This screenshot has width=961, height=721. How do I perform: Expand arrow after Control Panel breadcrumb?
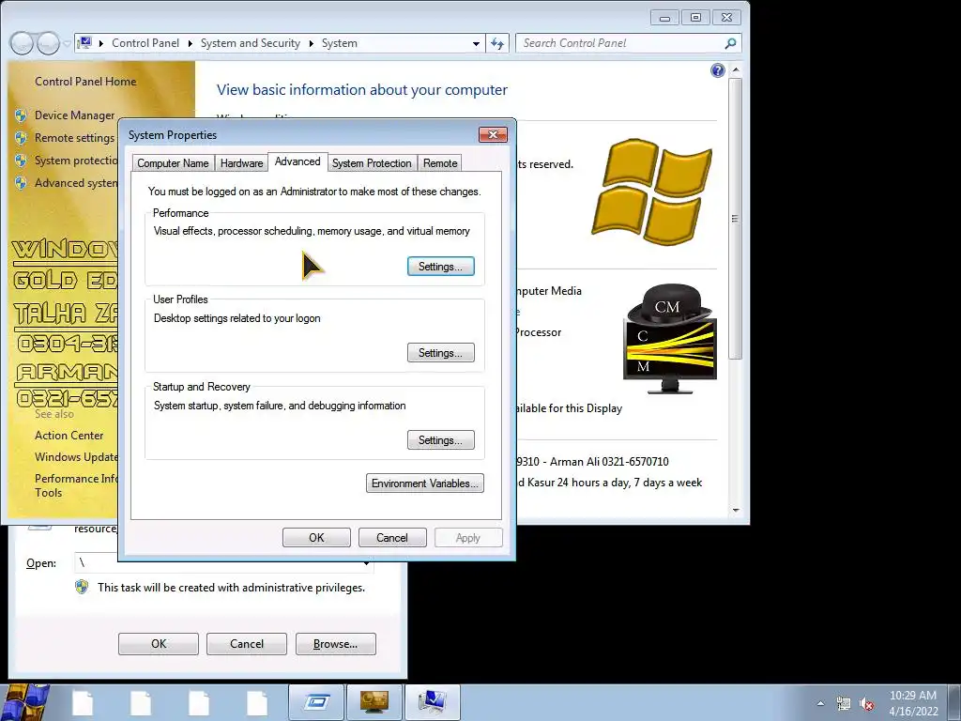click(190, 43)
